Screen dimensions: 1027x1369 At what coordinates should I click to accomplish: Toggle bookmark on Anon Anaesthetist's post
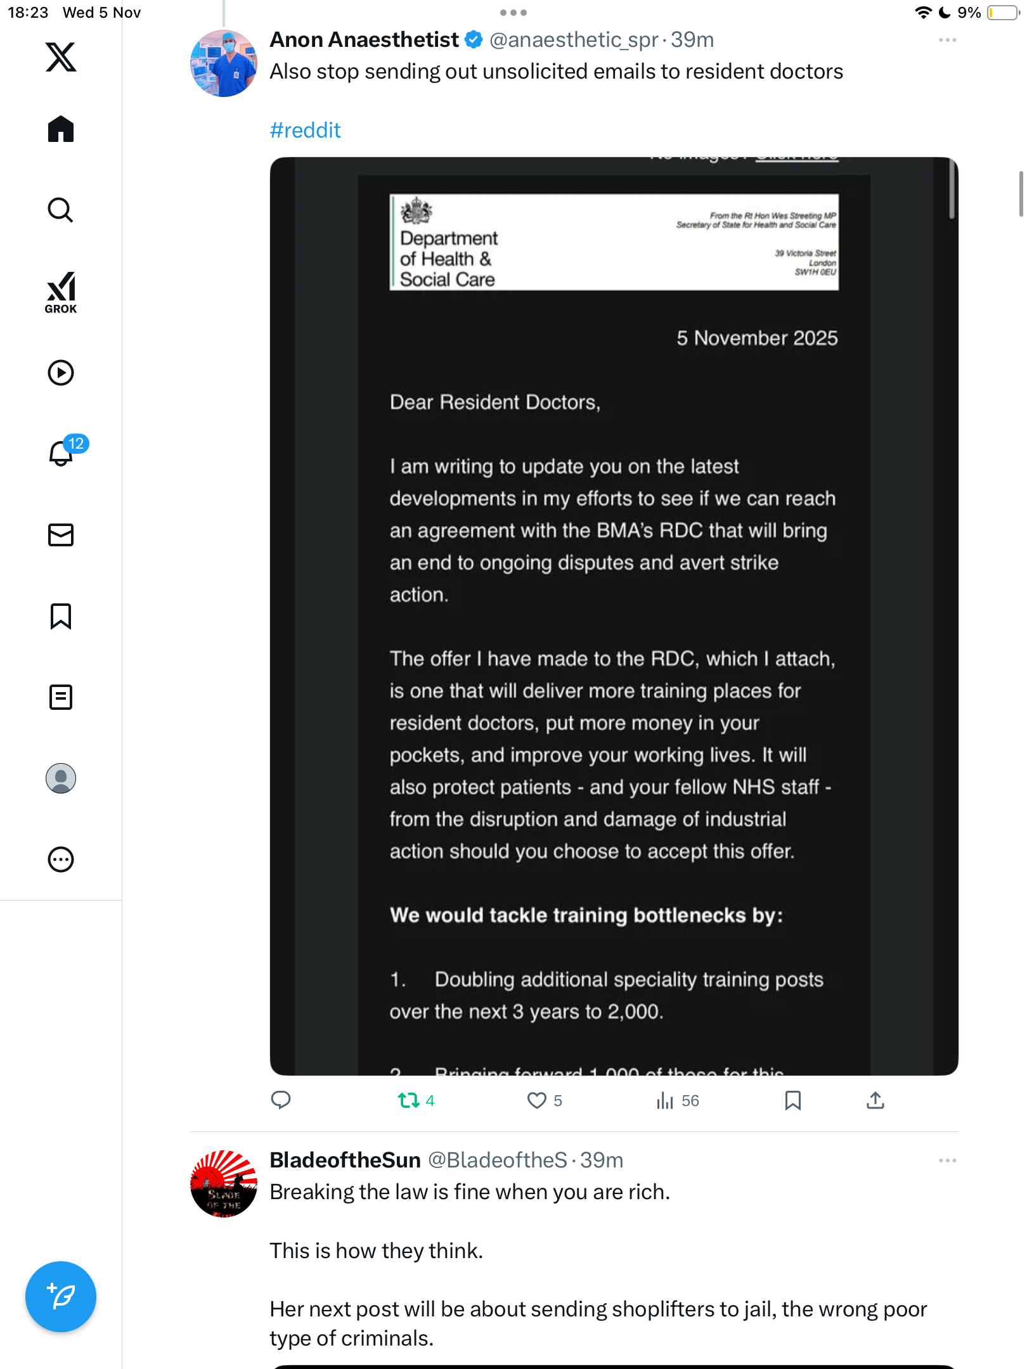tap(792, 1100)
